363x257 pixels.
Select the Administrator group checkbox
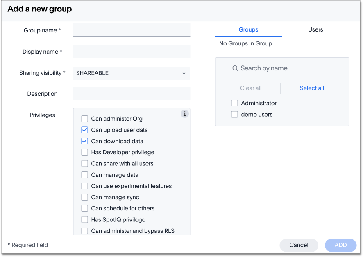235,104
